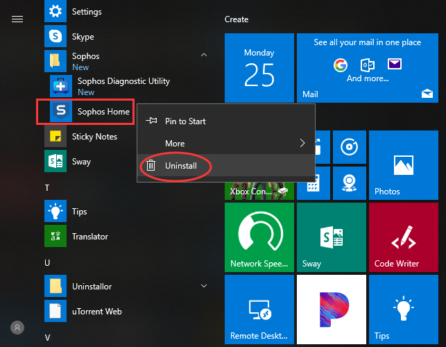
Task: Click the Pin to Start pin icon
Action: tap(151, 121)
